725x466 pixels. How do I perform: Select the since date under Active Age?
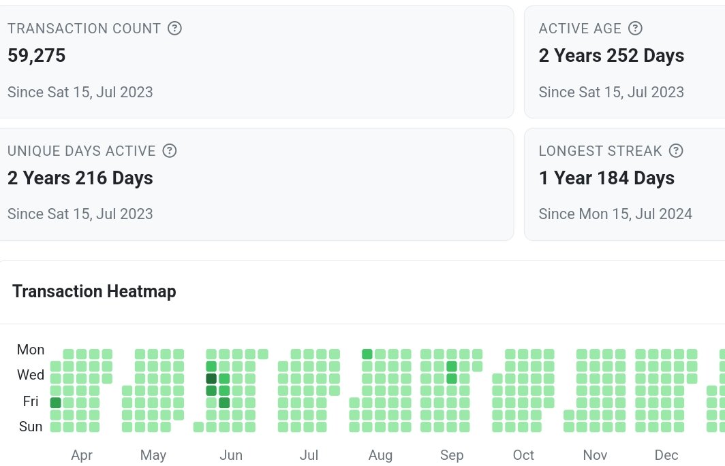pyautogui.click(x=611, y=93)
